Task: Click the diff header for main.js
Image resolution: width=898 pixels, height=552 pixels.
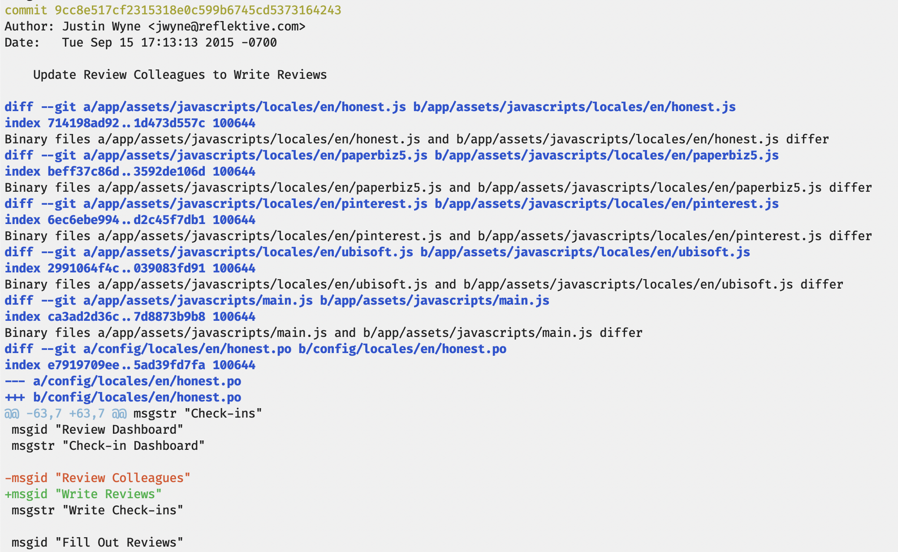Action: (x=276, y=301)
